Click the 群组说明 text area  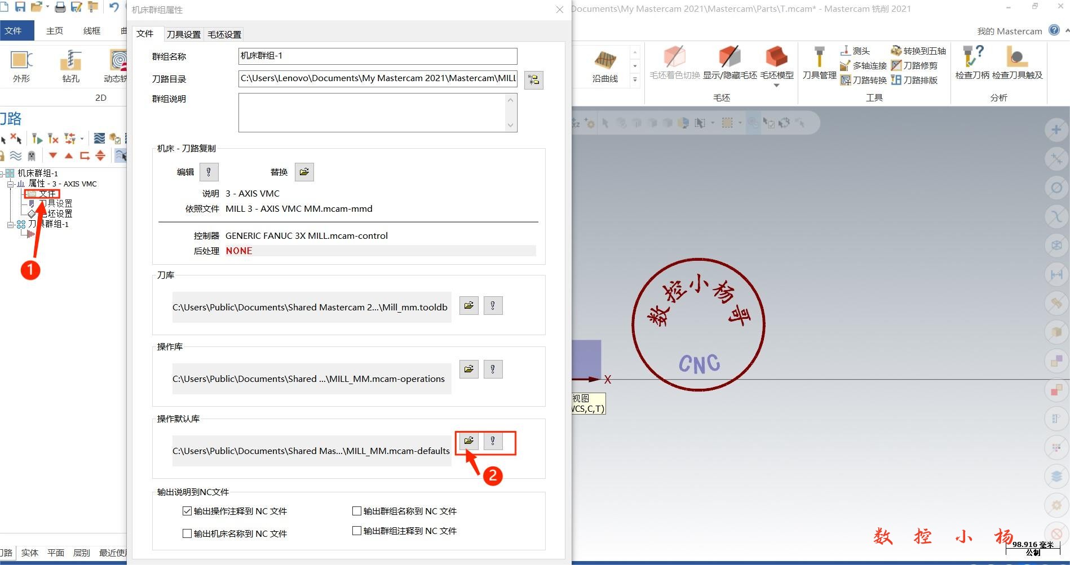[x=372, y=113]
